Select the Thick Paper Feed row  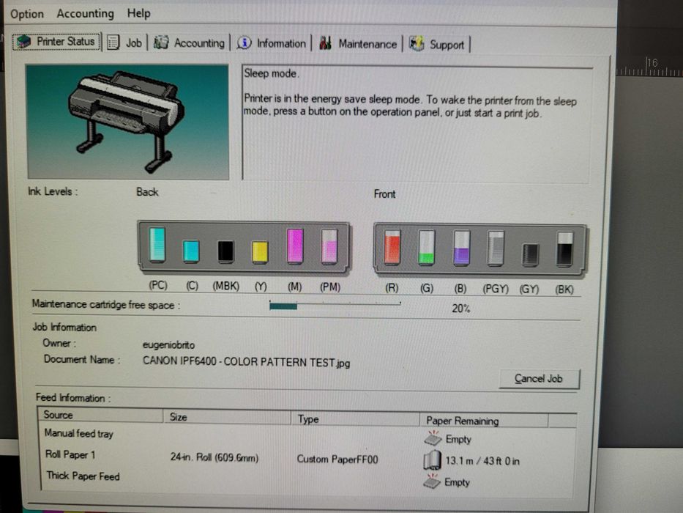click(307, 479)
